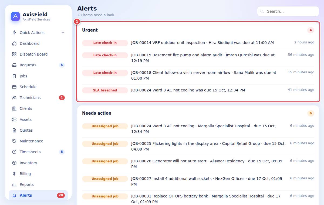Navigate to Jobs
This screenshot has height=205, width=324.
pyautogui.click(x=38, y=76)
